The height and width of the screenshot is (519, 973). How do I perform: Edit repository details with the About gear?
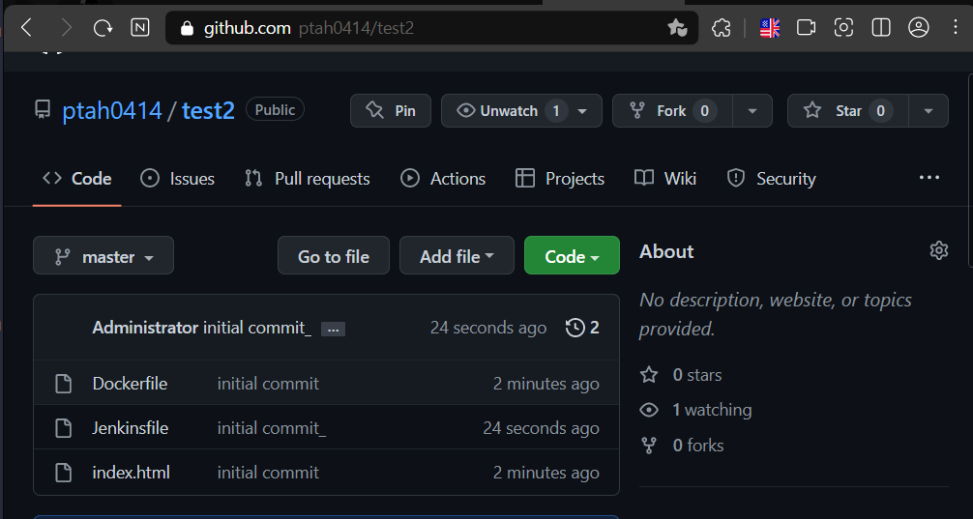point(939,250)
